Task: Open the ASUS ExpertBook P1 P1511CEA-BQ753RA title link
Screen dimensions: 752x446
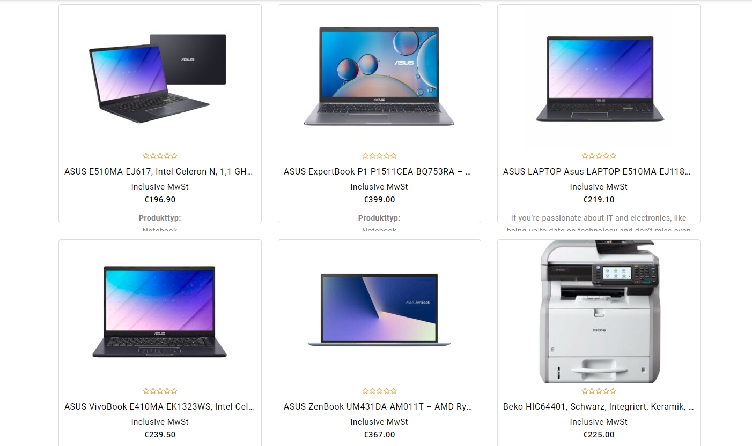Action: coord(378,172)
